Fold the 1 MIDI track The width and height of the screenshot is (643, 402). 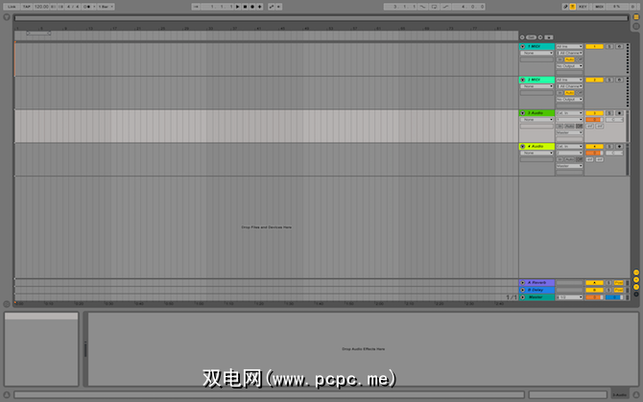pyautogui.click(x=522, y=46)
